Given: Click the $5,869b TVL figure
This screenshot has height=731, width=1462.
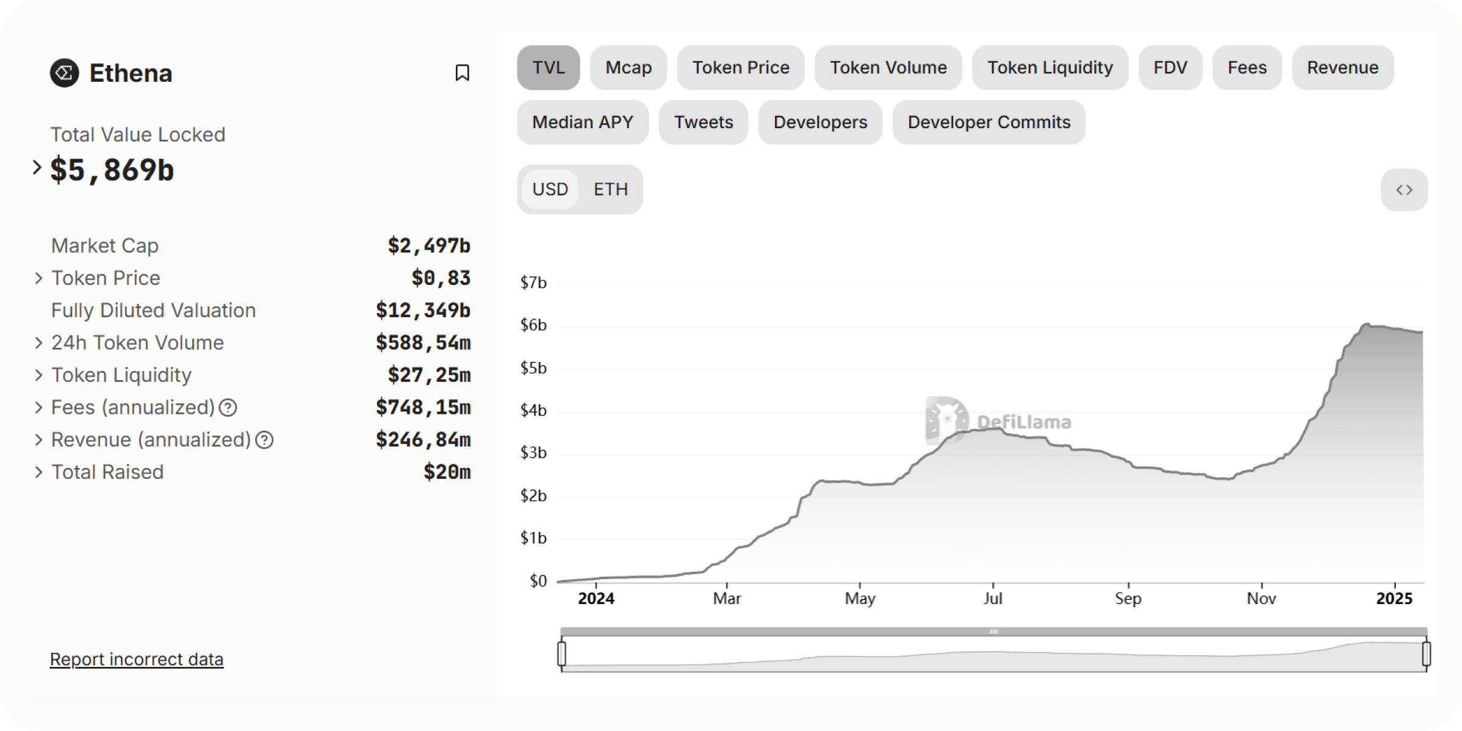Looking at the screenshot, I should click(x=112, y=169).
